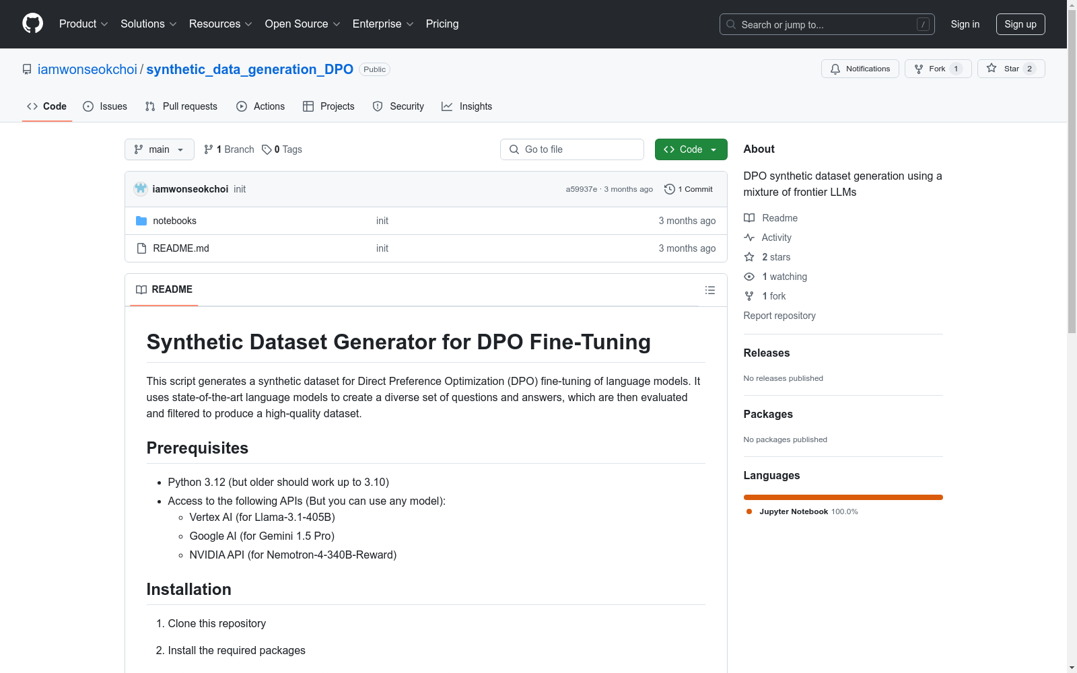Open commit hash a59937e
Screen dimensions: 1077x673
pos(582,189)
